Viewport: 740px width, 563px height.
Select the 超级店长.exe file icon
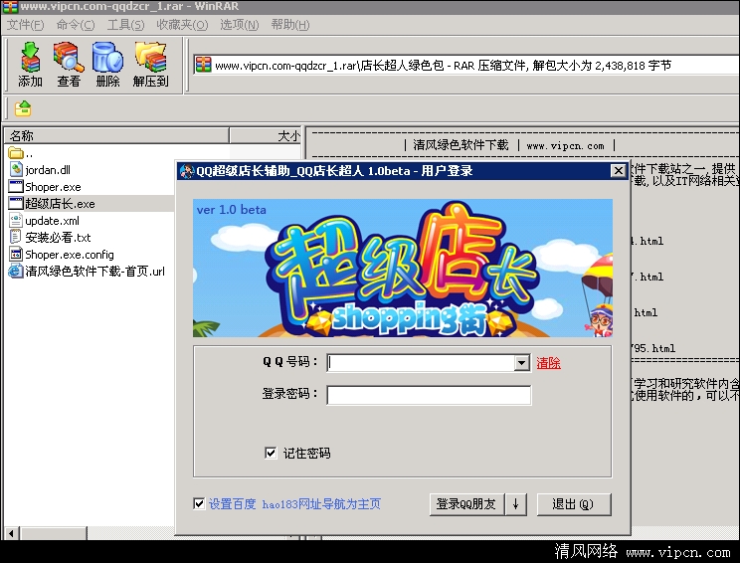point(16,203)
